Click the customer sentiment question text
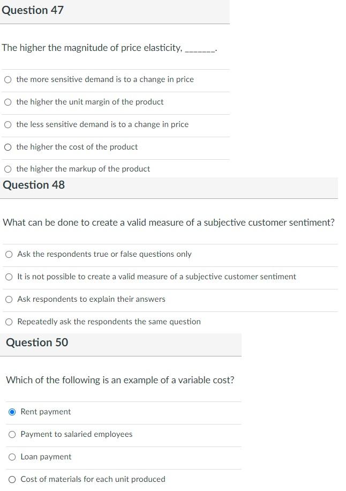Viewport: 346px width, 491px height. coord(169,222)
